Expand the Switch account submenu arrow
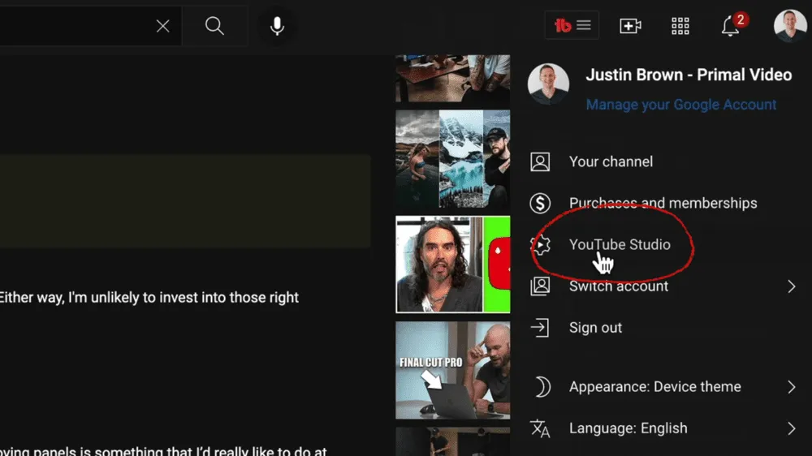This screenshot has width=812, height=456. tap(791, 286)
